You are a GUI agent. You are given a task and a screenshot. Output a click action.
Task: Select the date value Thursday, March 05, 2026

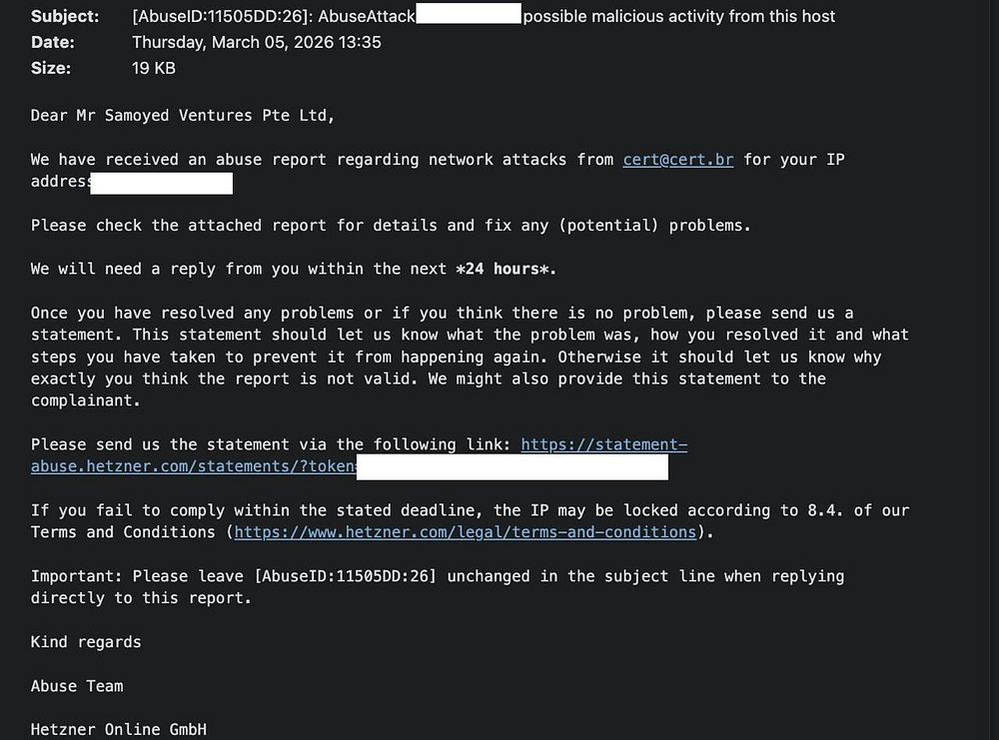click(x=233, y=42)
